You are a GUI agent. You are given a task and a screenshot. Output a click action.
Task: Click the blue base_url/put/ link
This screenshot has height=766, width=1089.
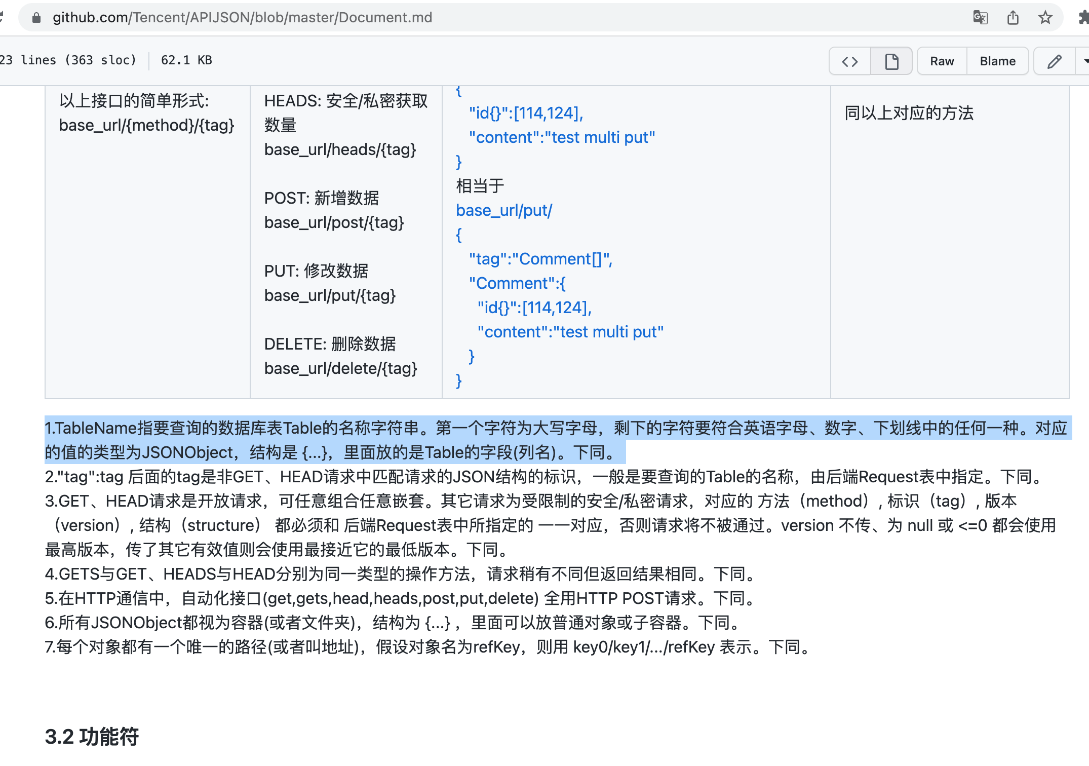[504, 210]
